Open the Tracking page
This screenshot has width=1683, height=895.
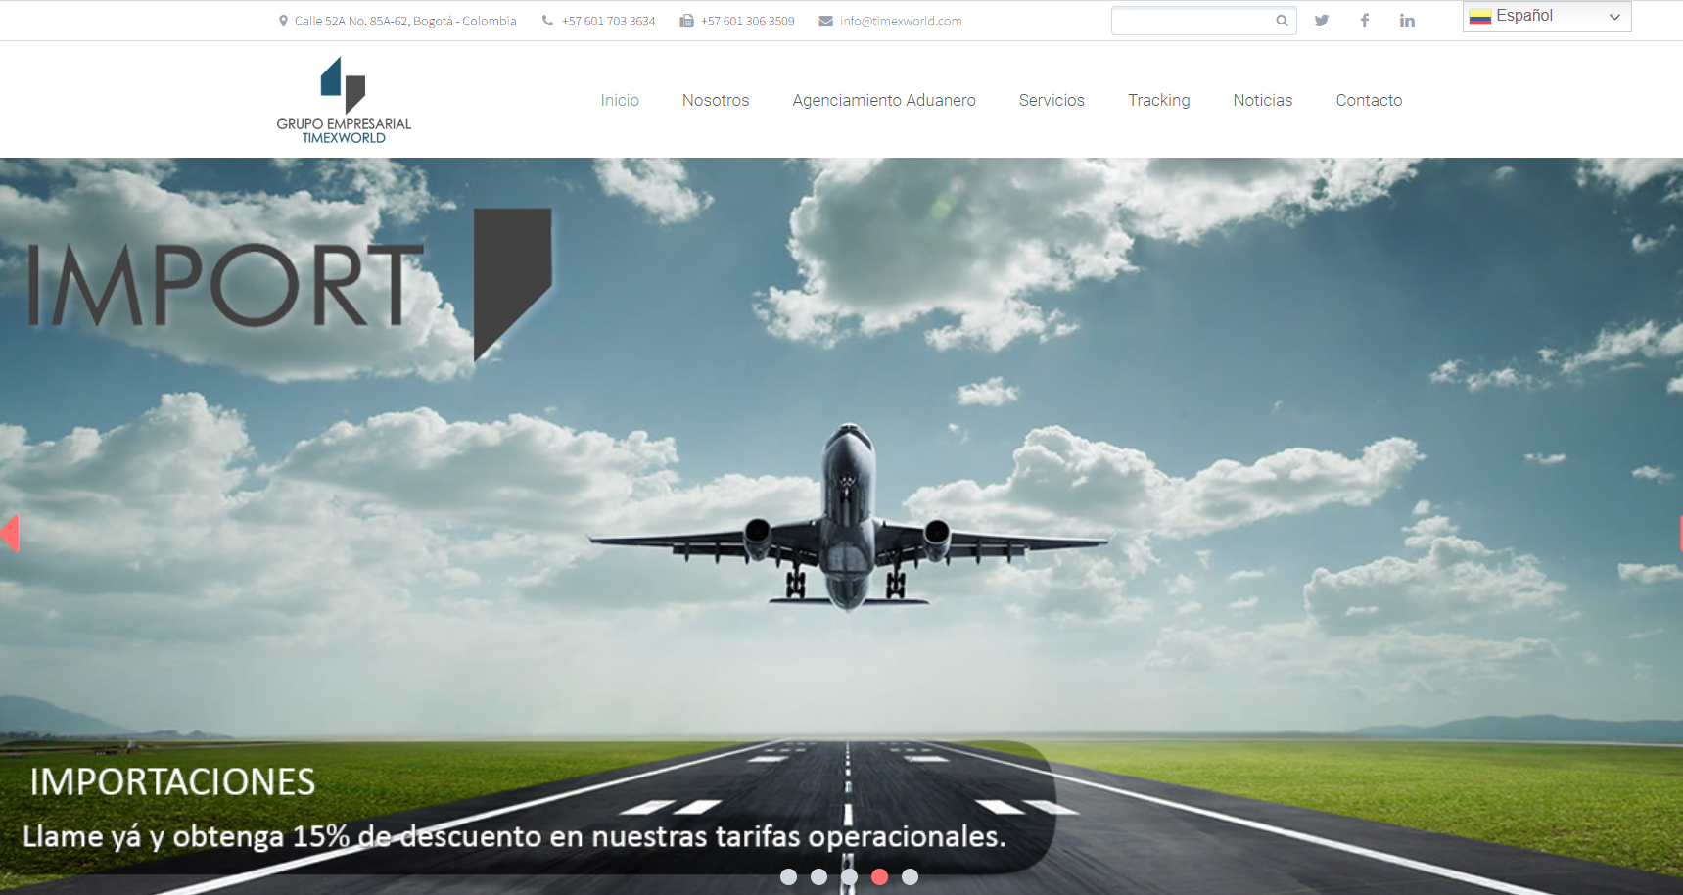pyautogui.click(x=1159, y=100)
